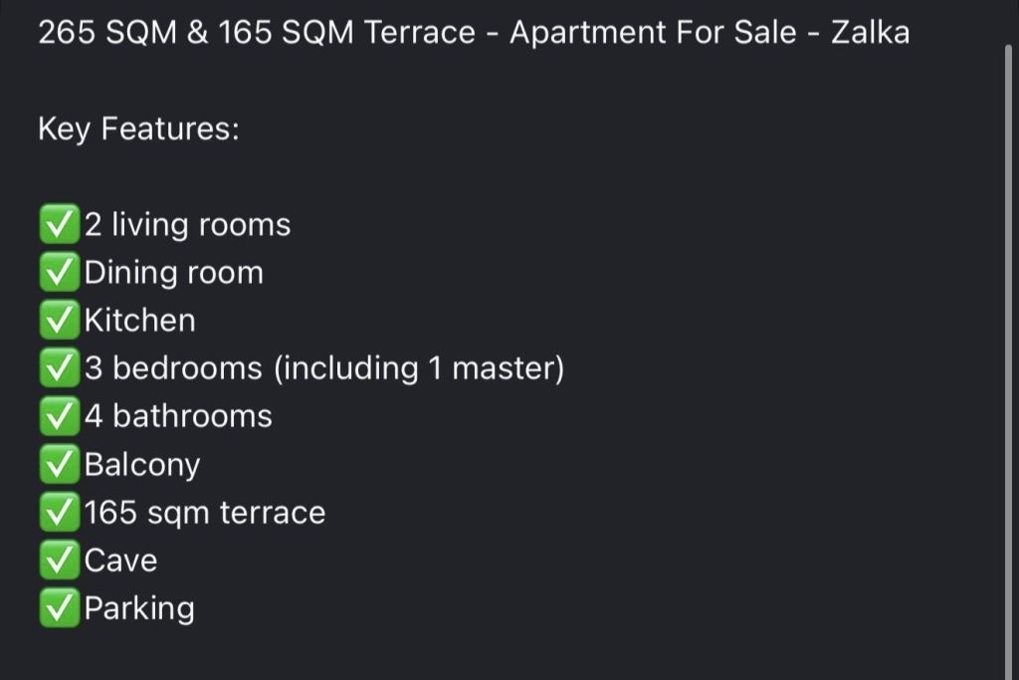Select the Parking feature text
The image size is (1019, 680).
tap(139, 607)
